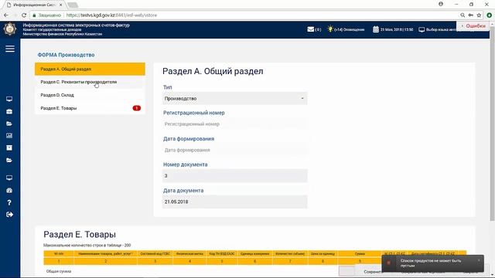This screenshot has width=495, height=278.
Task: Click the Количество (объем) column header
Action: [x=290, y=254]
